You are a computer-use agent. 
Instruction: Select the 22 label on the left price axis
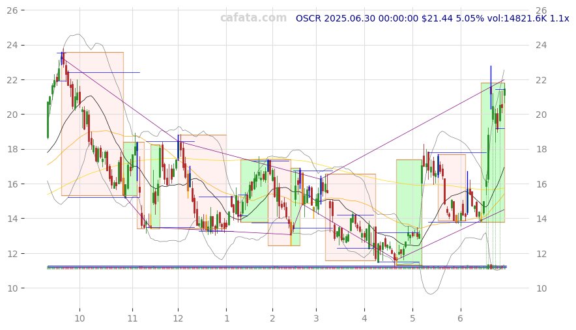coord(12,80)
